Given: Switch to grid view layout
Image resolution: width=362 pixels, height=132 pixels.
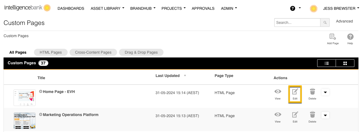Looking at the screenshot, I should coord(345,63).
